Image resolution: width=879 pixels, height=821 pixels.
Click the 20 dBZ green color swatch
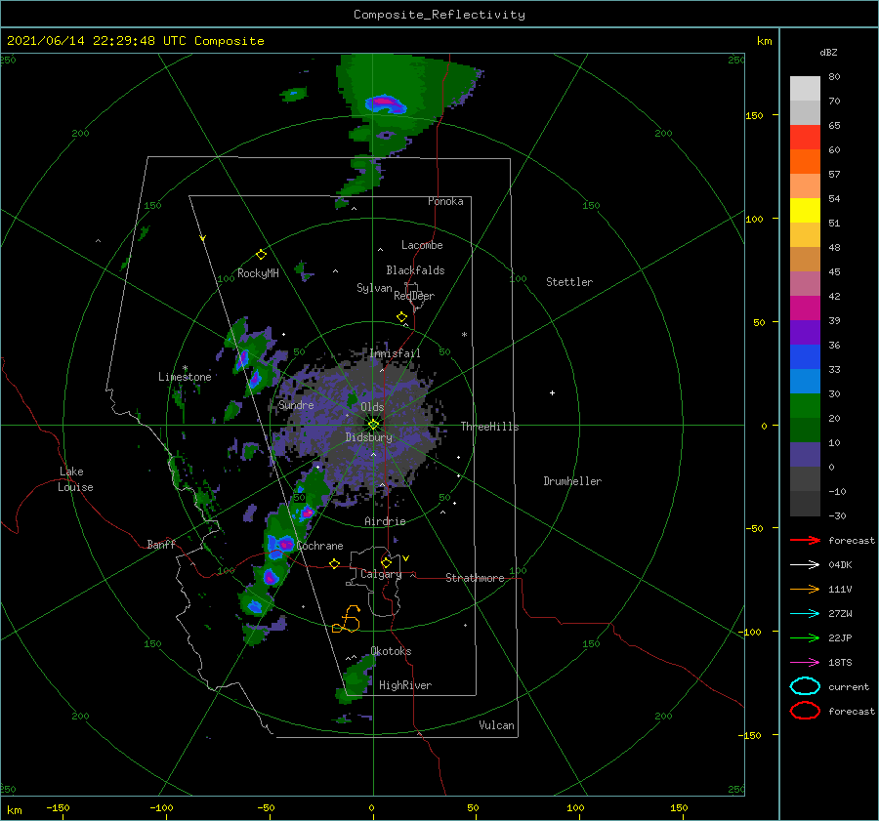[x=805, y=405]
